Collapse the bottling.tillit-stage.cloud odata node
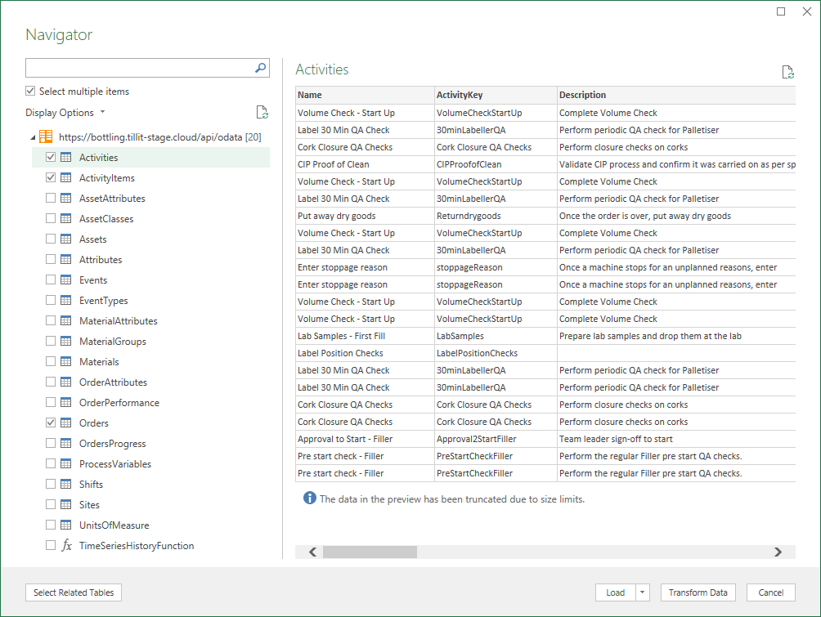This screenshot has width=821, height=617. tap(33, 137)
